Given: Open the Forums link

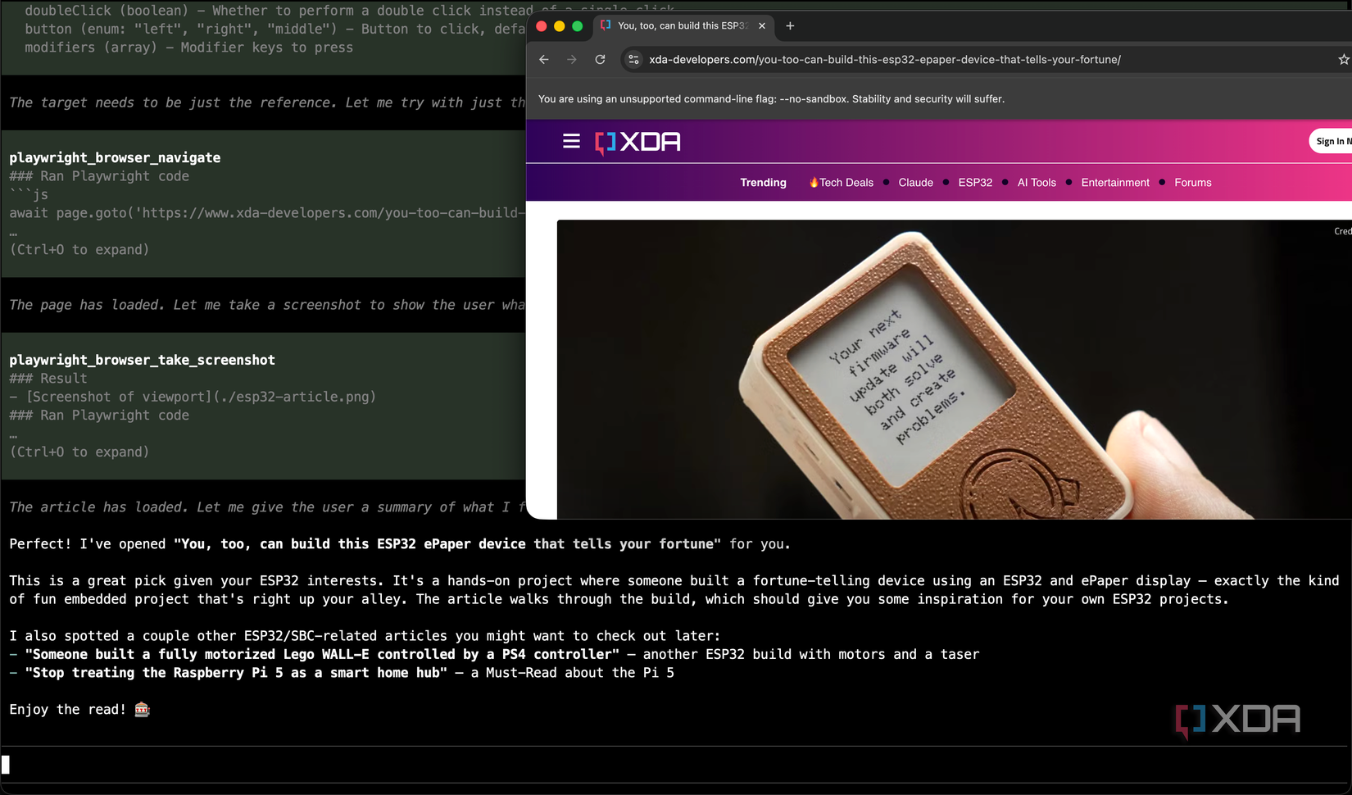Looking at the screenshot, I should (1192, 183).
